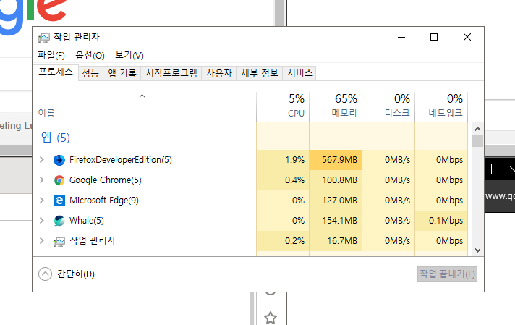
Task: Open the 파일(F) menu
Action: (x=51, y=55)
